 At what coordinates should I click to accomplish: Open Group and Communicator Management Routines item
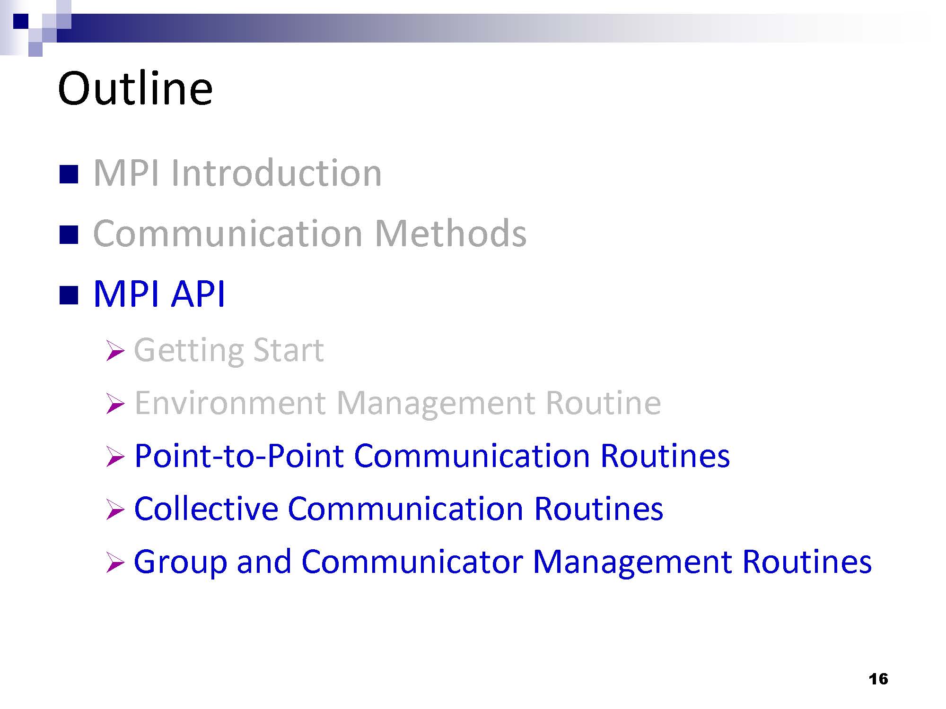click(x=502, y=562)
